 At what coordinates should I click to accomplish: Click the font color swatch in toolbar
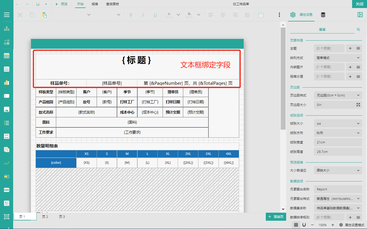click(169, 15)
